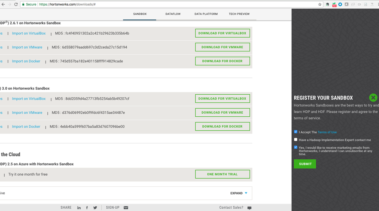The width and height of the screenshot is (379, 211).
Task: Select MD5 hash 4ebb40a599f607ba5a83d7607096be00
Action: pos(92,127)
